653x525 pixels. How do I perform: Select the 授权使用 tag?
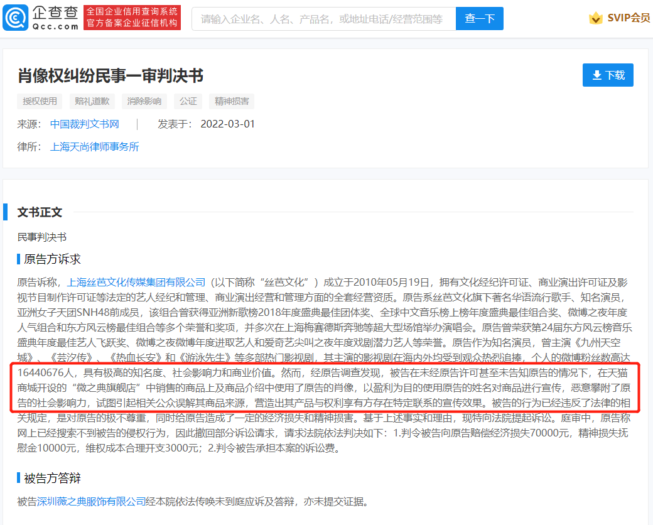[40, 101]
